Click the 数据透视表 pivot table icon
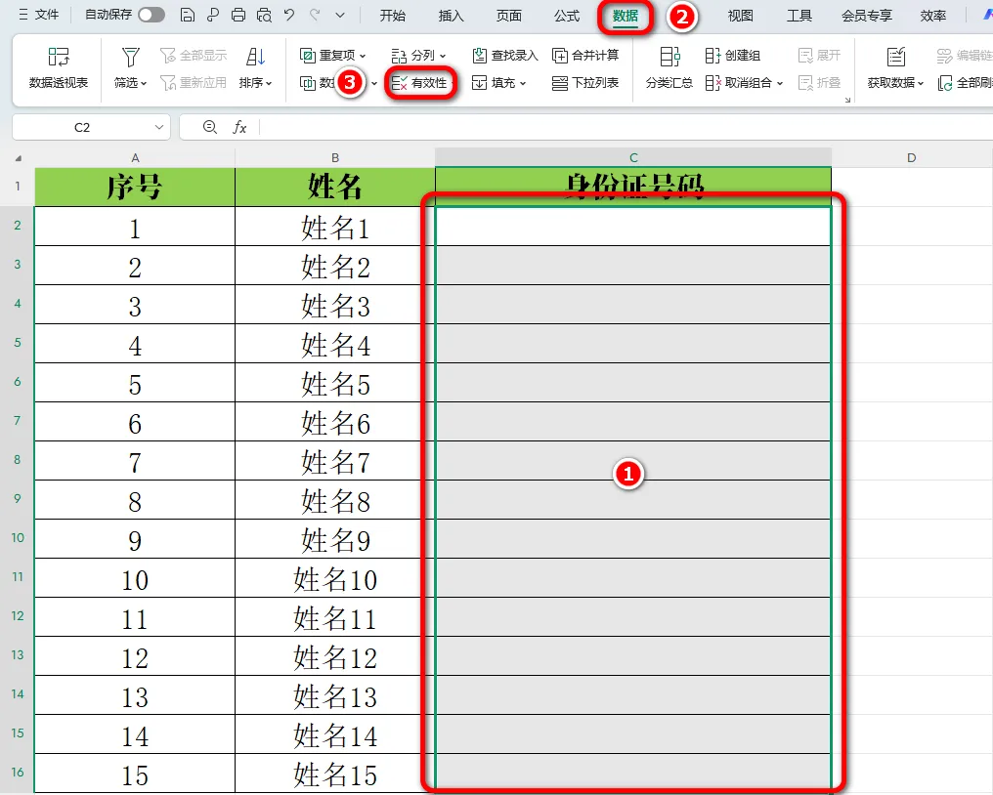 pos(59,57)
